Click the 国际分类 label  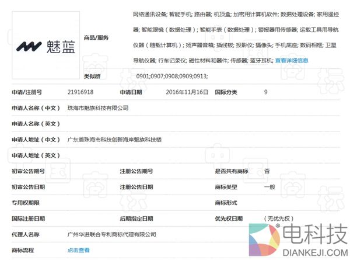(x=226, y=92)
